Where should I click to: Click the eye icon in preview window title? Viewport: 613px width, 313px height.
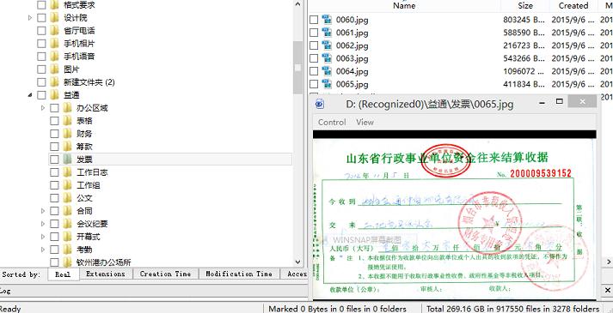[x=320, y=104]
